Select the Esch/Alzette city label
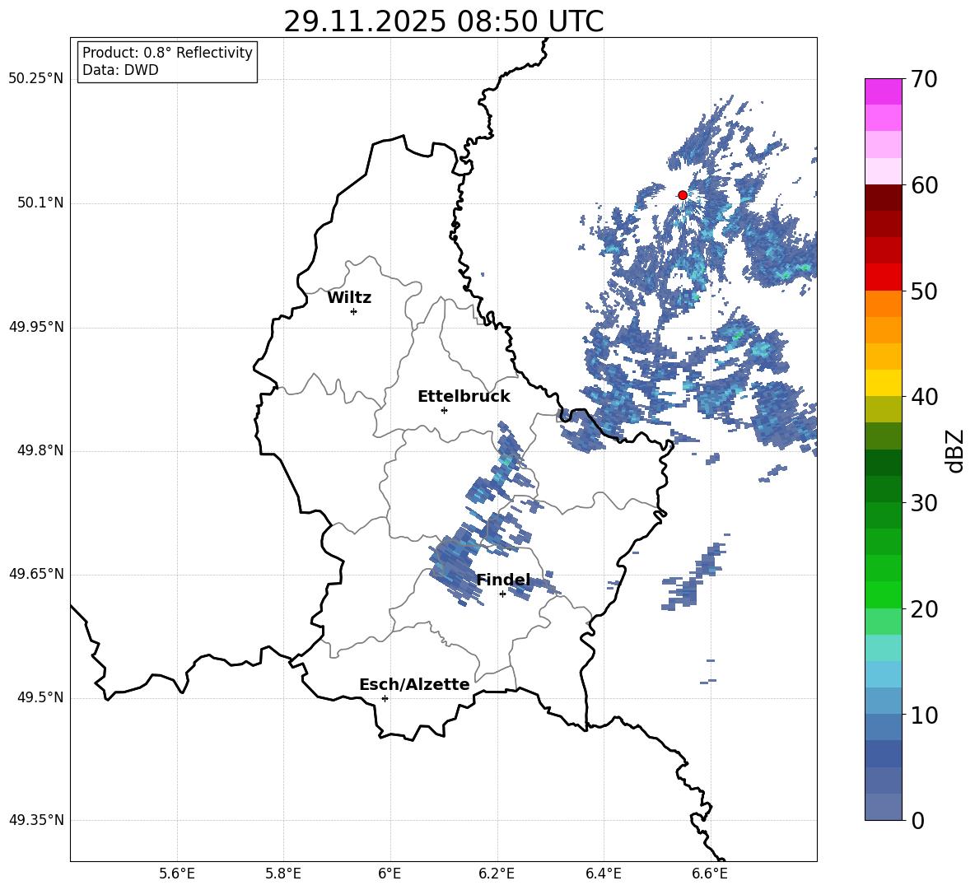Image resolution: width=975 pixels, height=890 pixels. click(x=414, y=684)
